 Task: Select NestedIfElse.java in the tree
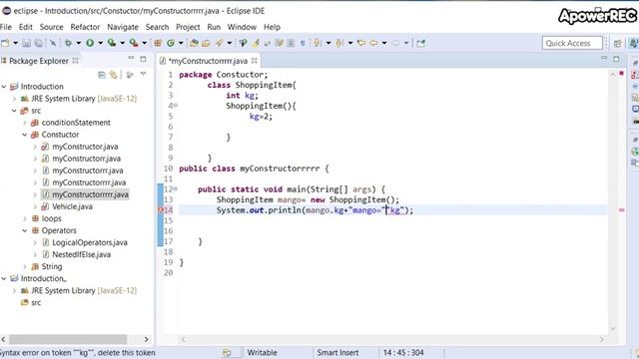81,254
